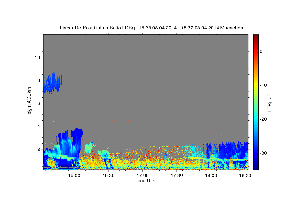Click the 16:30 time tick label
Screen dimensions: 307x204
tap(108, 176)
